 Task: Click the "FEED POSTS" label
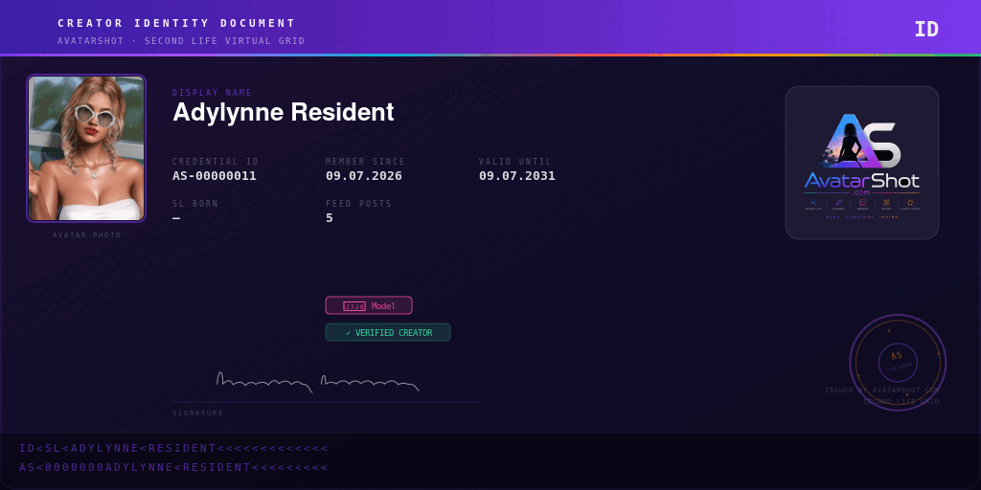[x=358, y=204]
